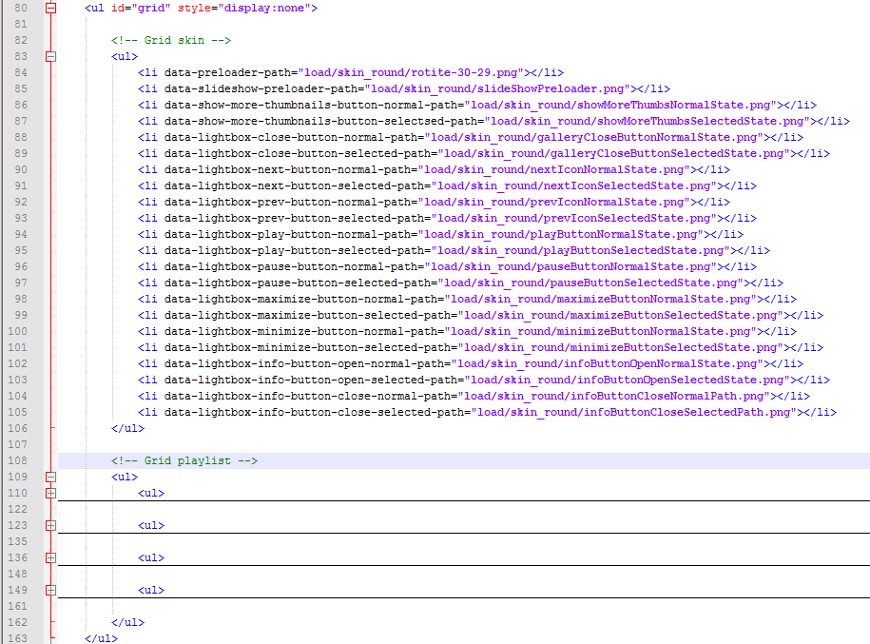870x644 pixels.
Task: Click the id="grid" attribute value
Action: tap(146, 8)
